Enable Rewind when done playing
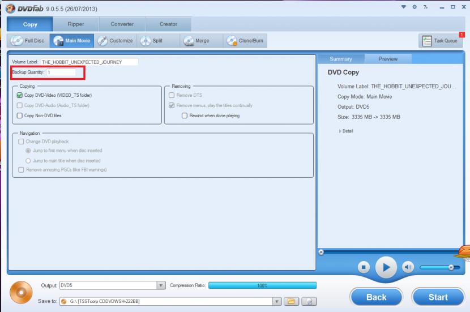This screenshot has height=312, width=470. [x=185, y=116]
